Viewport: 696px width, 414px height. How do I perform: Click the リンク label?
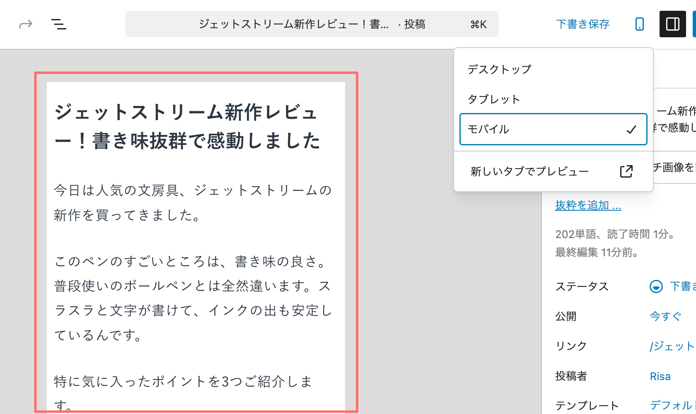(x=571, y=346)
